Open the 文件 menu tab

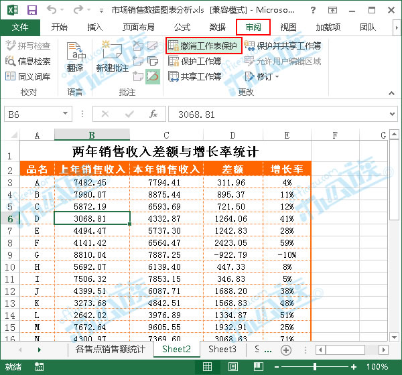[20, 27]
